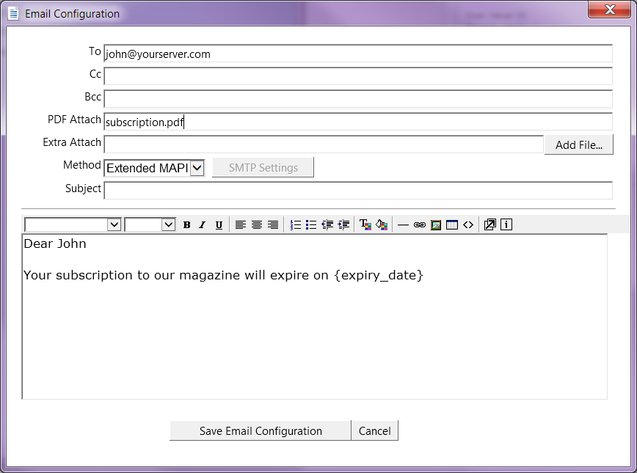Screen dimensions: 637x473
Task: Open the text color picker
Action: (x=365, y=225)
